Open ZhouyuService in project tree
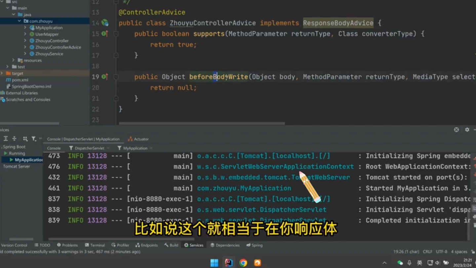Screen dimensions: 476x268 49,54
